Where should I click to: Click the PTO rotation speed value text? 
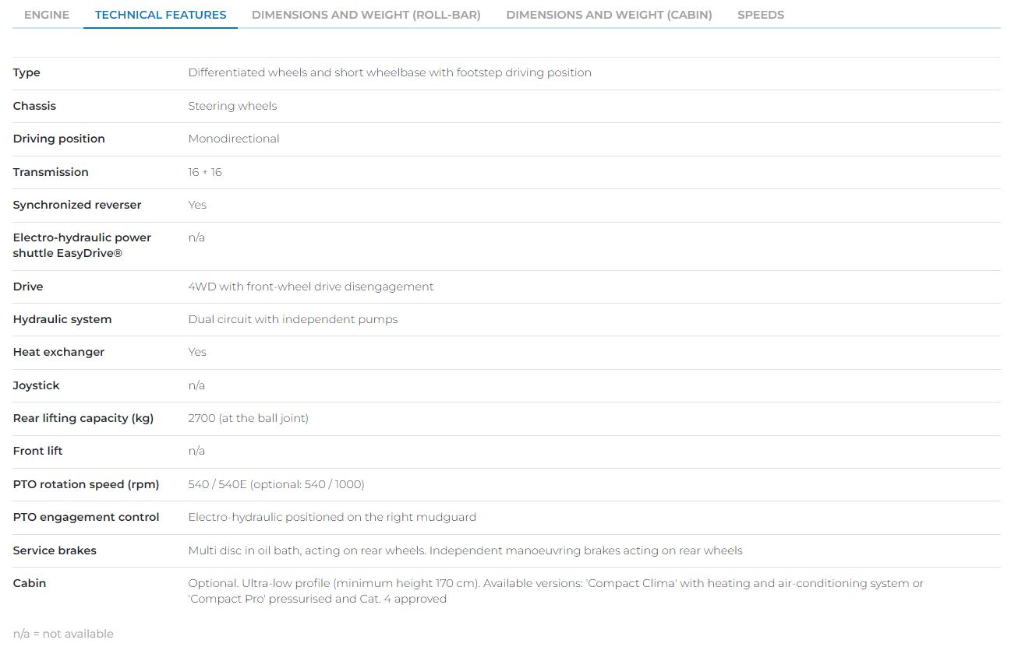276,484
